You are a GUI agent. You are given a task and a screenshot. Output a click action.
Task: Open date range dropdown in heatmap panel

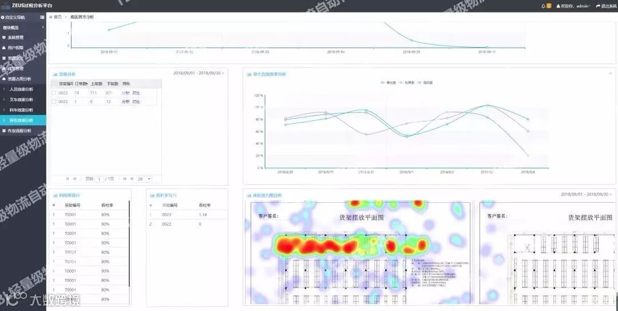pos(586,195)
